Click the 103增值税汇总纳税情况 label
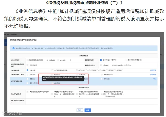 pos(17,65)
